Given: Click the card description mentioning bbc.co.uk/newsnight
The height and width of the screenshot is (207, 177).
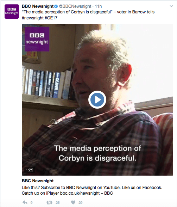Looking at the screenshot, I should (92, 190).
